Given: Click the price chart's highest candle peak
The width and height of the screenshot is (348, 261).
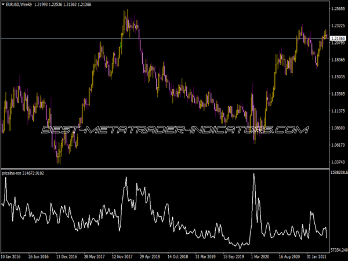Looking at the screenshot, I should pyautogui.click(x=125, y=12).
